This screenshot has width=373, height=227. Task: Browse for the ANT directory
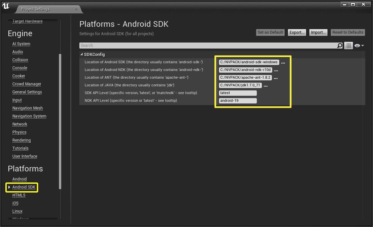point(276,78)
